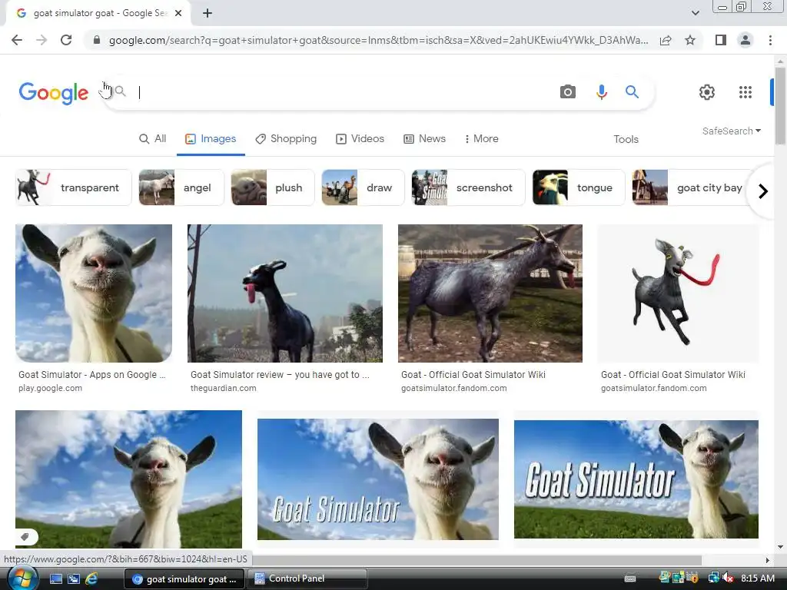Screen dimensions: 787x590
Task: Click the vertical page scrollbar thumb
Action: point(780,105)
